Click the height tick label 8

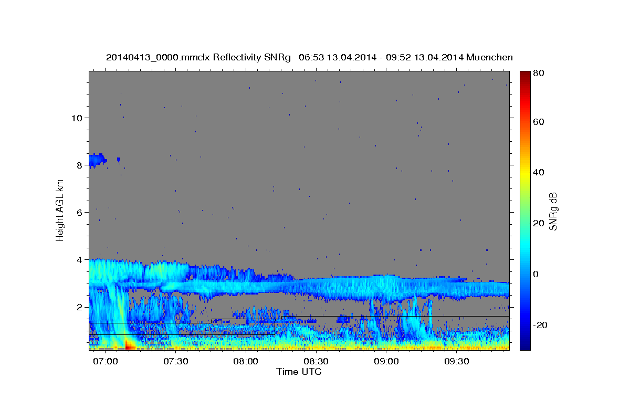point(80,165)
